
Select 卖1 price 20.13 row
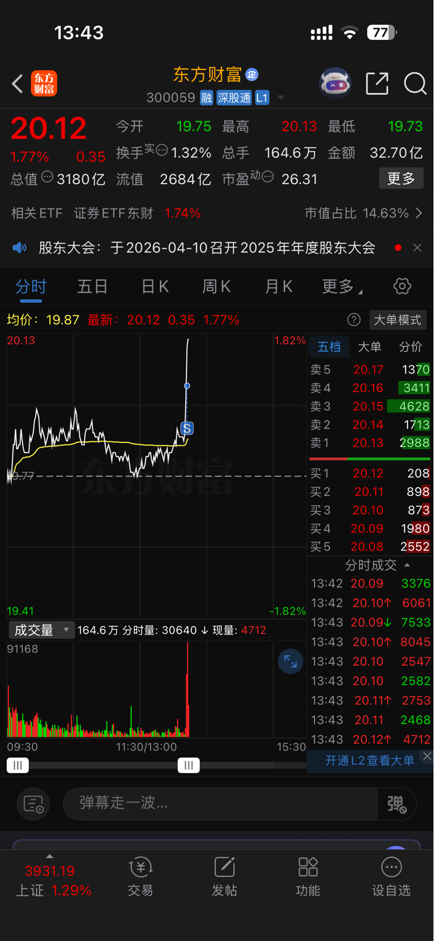coord(370,443)
